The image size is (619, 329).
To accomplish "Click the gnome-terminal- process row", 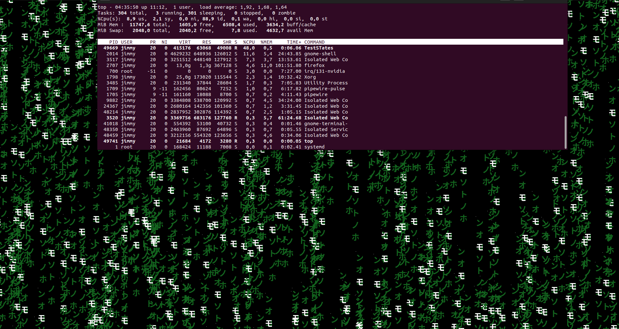I will click(x=330, y=124).
